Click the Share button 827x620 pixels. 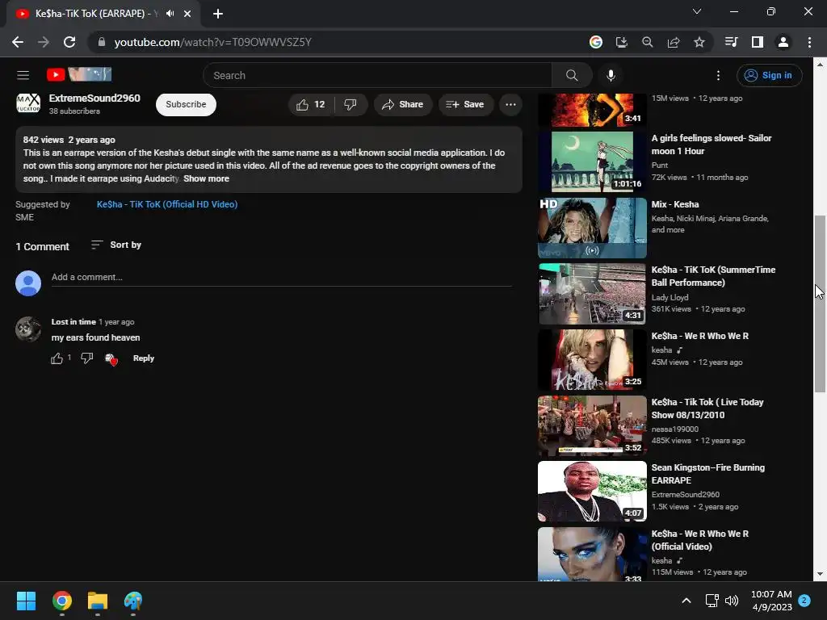[x=402, y=104]
